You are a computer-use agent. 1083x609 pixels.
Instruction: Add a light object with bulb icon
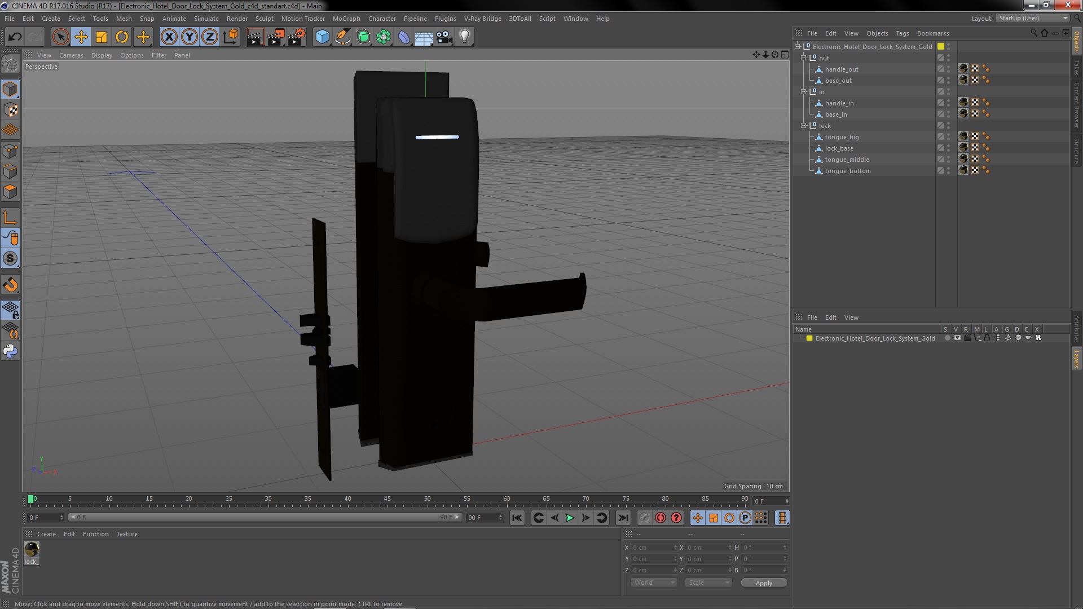[465, 37]
